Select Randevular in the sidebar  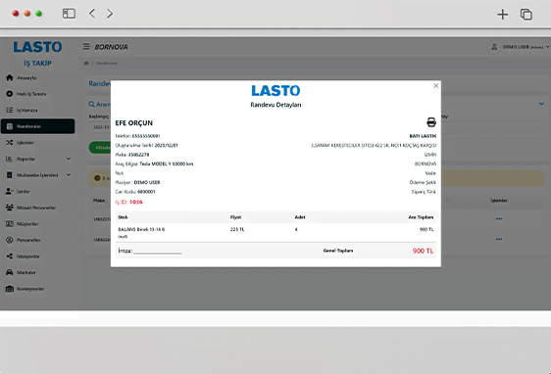click(x=38, y=126)
